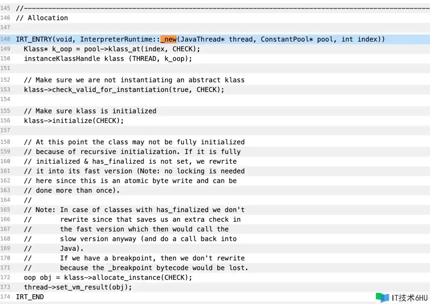Select line number 148

pos(5,39)
